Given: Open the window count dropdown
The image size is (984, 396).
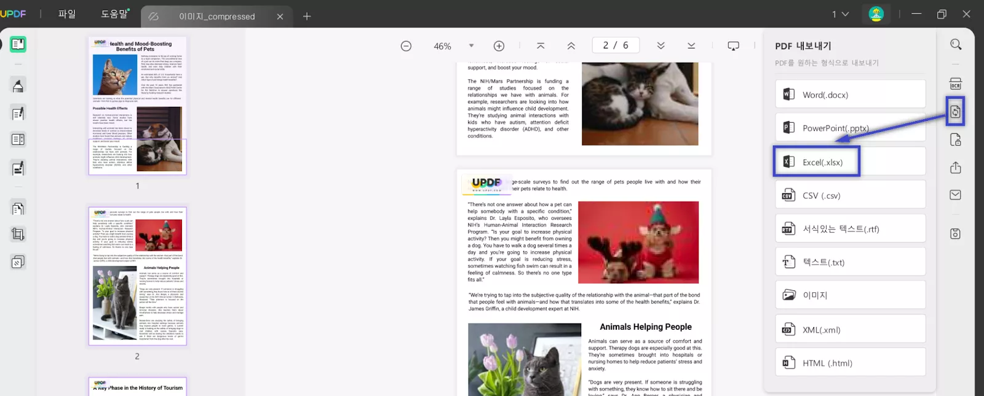Looking at the screenshot, I should 840,14.
